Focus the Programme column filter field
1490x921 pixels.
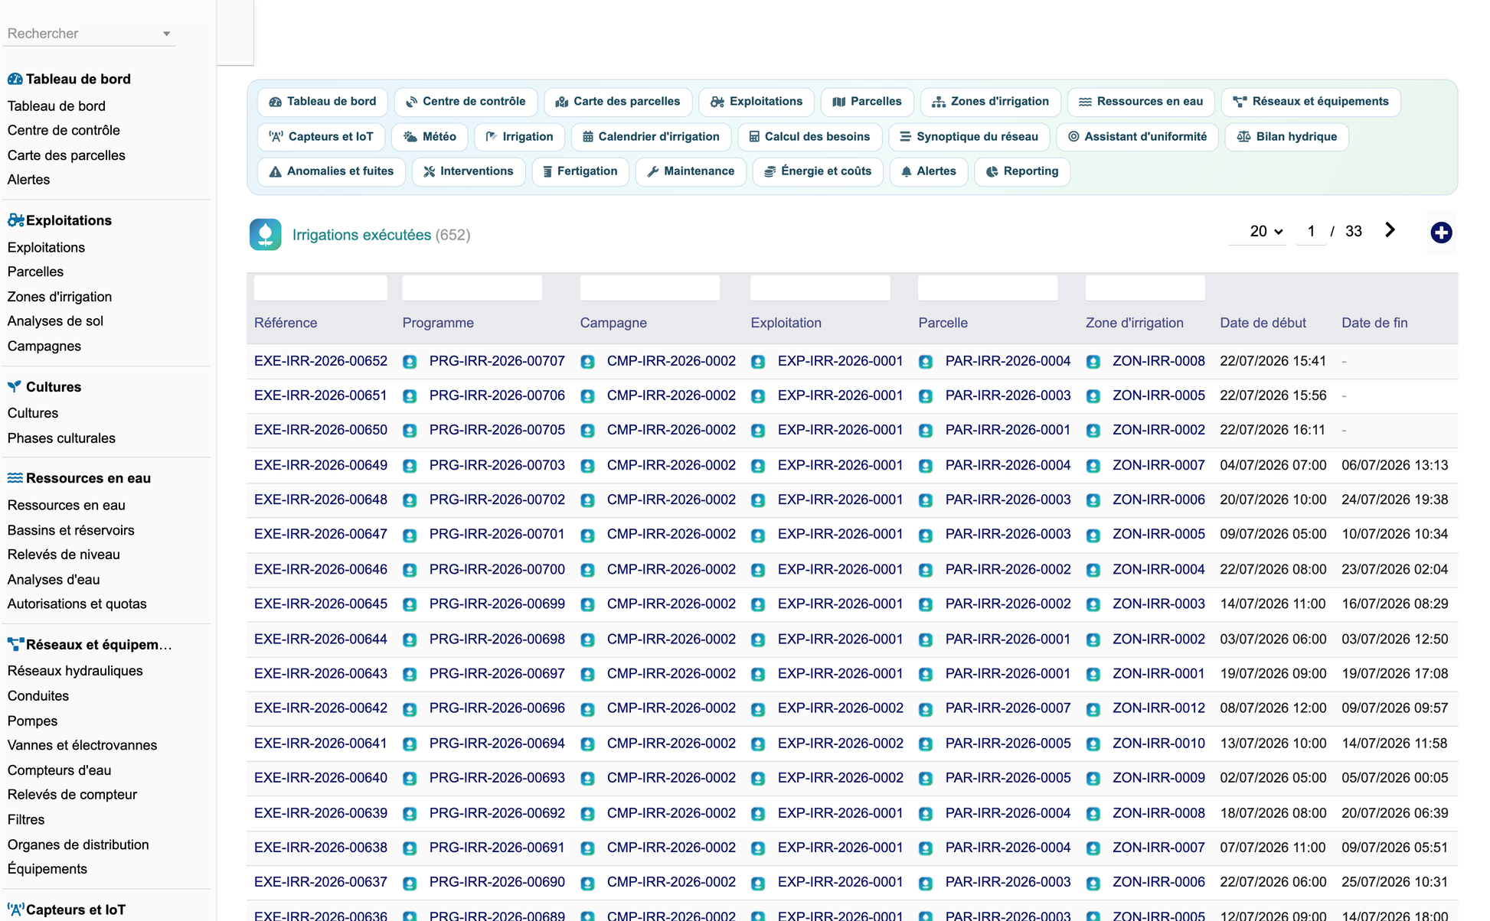point(472,288)
